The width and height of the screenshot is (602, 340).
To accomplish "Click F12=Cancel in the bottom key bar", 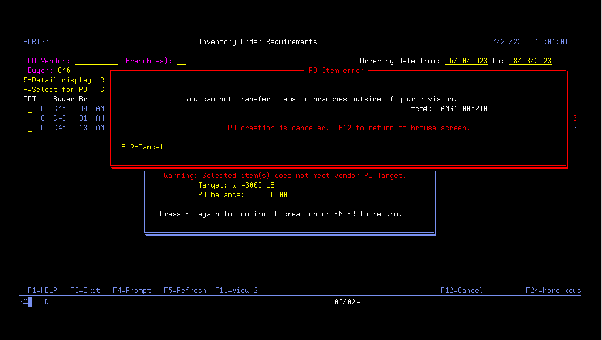I will (461, 291).
